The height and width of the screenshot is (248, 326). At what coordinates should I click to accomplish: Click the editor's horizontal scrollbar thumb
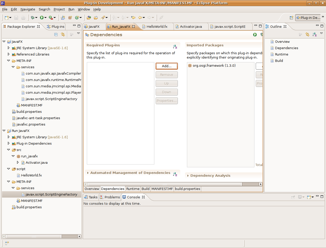pyautogui.click(x=165, y=184)
